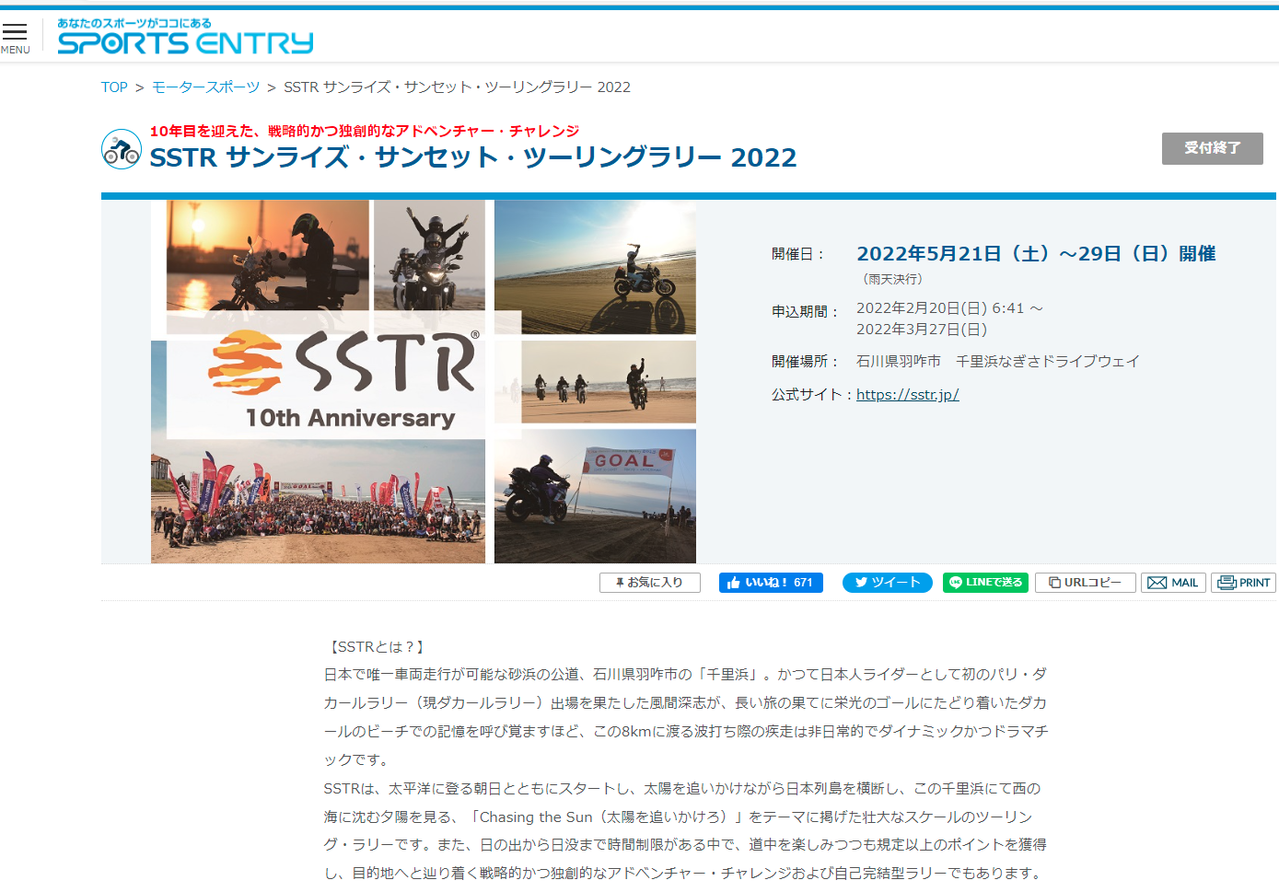Click the tagline あなたのスポーツがココにある
The image size is (1279, 892).
point(134,23)
